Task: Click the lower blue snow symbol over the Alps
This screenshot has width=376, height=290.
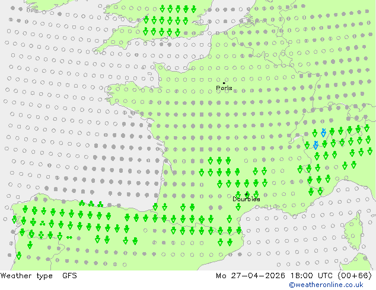Action: (x=316, y=145)
